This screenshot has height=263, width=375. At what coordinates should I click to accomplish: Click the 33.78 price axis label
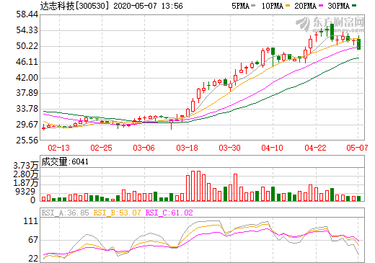pos(27,109)
